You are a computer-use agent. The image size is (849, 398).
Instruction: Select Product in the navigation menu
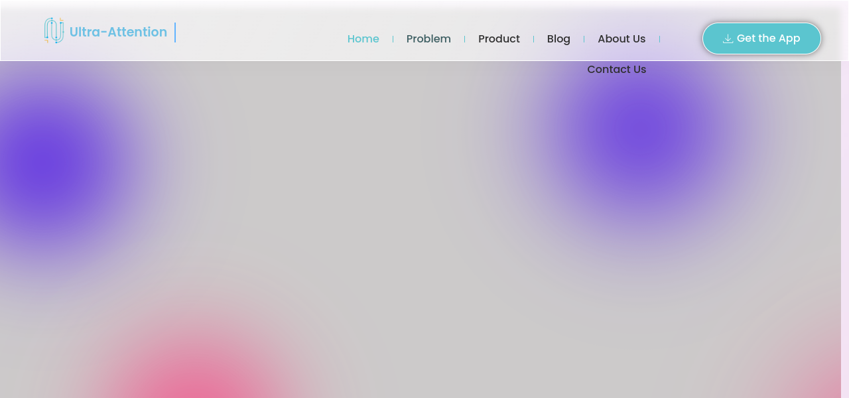(x=499, y=39)
